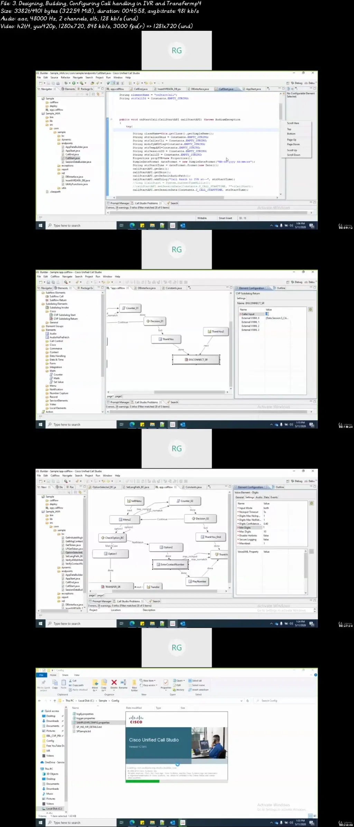Image resolution: width=354 pixels, height=827 pixels.
Task: Select the Decision_01 node on the callflow canvas
Action: (x=155, y=321)
